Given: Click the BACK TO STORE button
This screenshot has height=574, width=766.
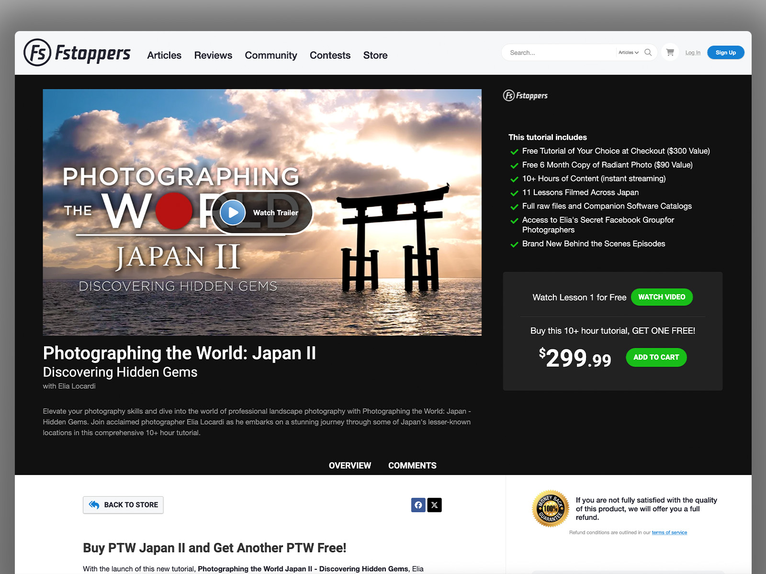Looking at the screenshot, I should 123,505.
